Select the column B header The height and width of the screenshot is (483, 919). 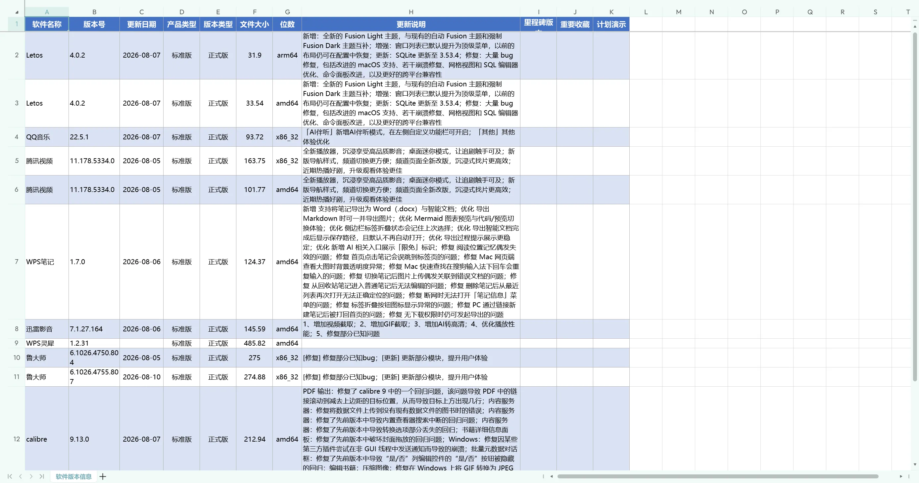click(94, 12)
